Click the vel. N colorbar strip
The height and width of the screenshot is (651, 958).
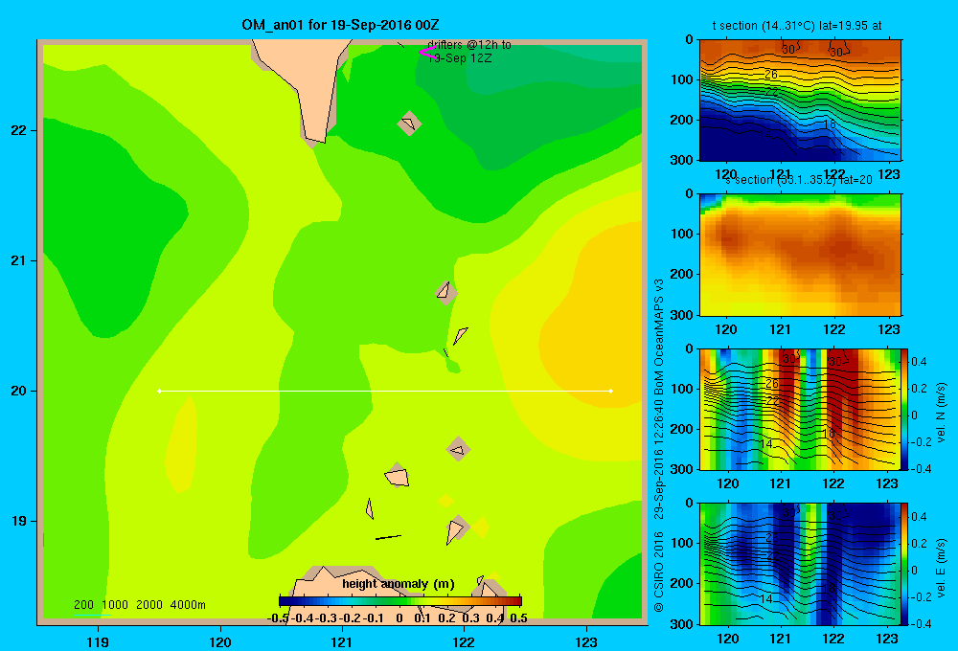click(x=905, y=409)
